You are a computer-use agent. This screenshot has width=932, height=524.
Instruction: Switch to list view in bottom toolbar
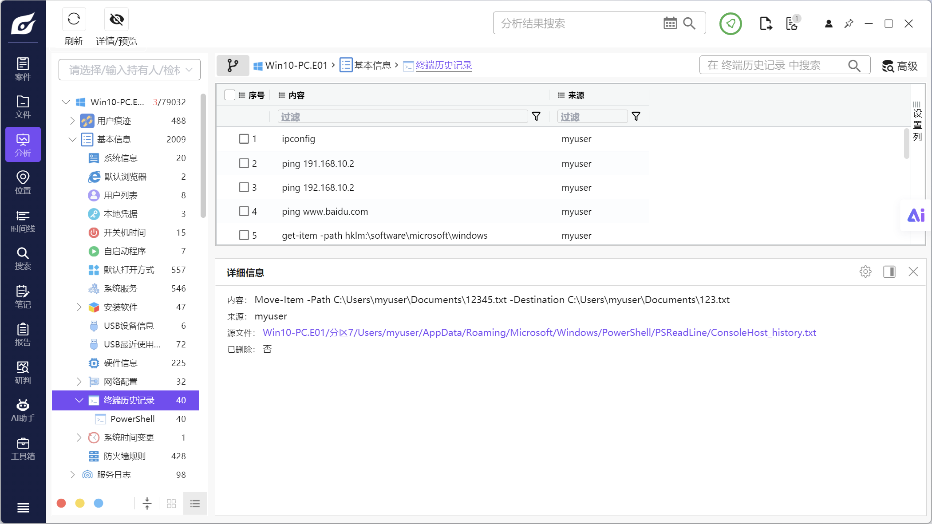(x=195, y=504)
